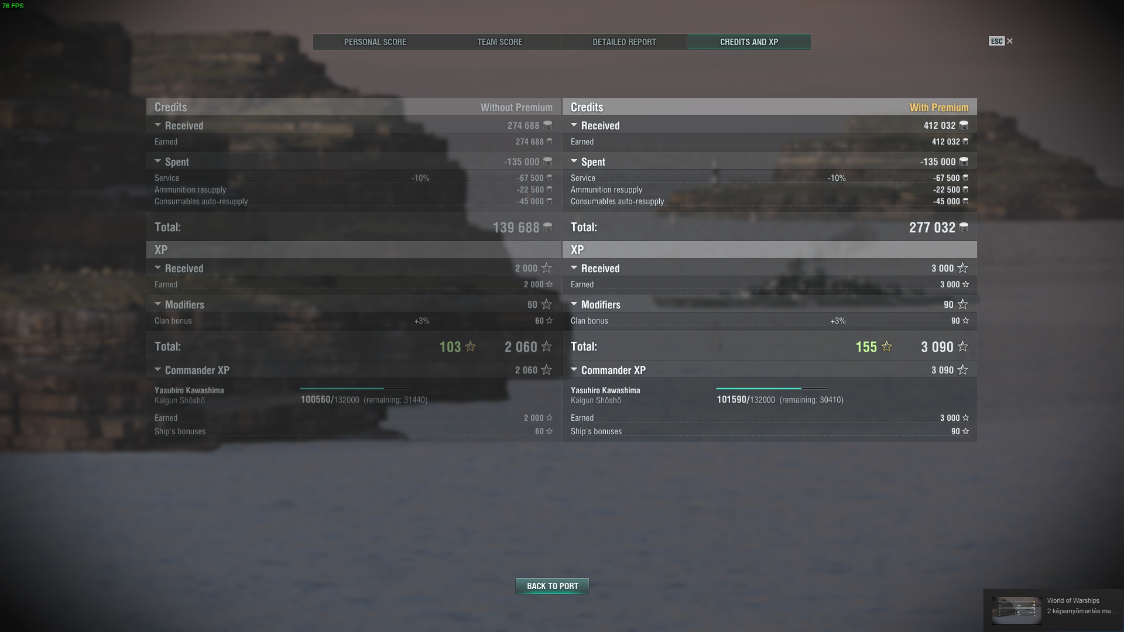Click the coin icon next to 274 688 Received
This screenshot has width=1124, height=632.
click(547, 125)
